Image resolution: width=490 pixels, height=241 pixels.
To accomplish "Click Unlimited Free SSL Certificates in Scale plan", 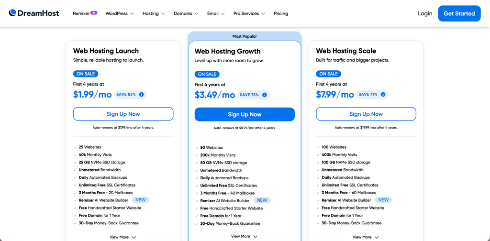I will coord(350,185).
